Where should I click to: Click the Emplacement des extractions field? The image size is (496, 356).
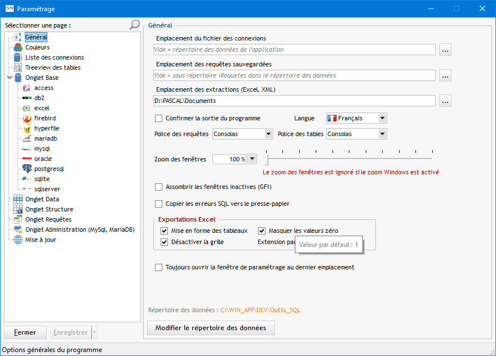coord(294,101)
